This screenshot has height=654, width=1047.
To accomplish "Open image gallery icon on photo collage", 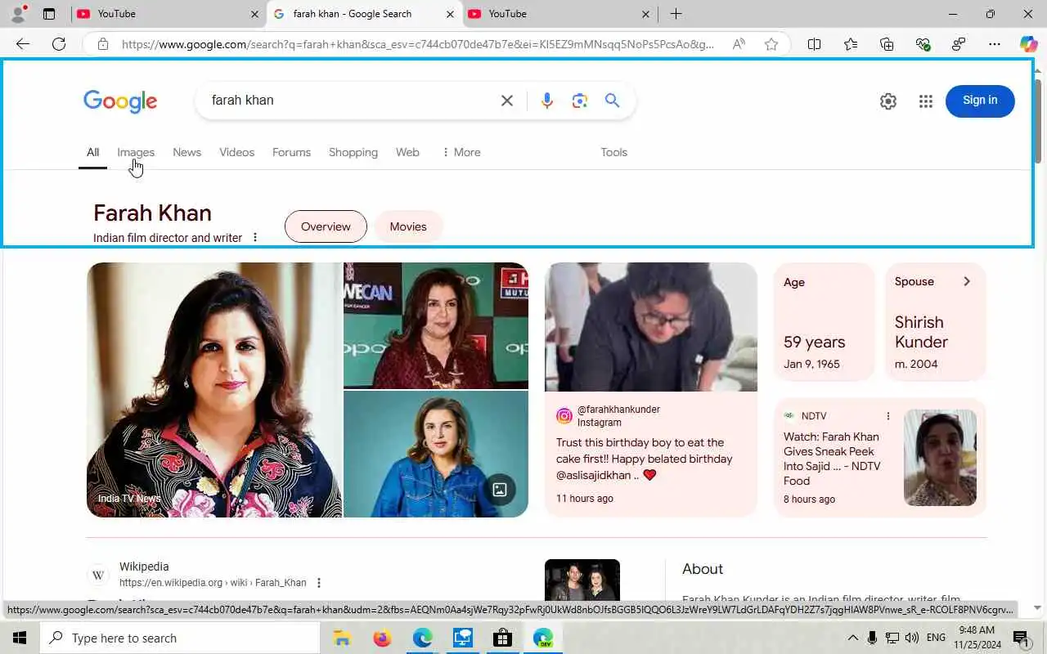I will (499, 490).
